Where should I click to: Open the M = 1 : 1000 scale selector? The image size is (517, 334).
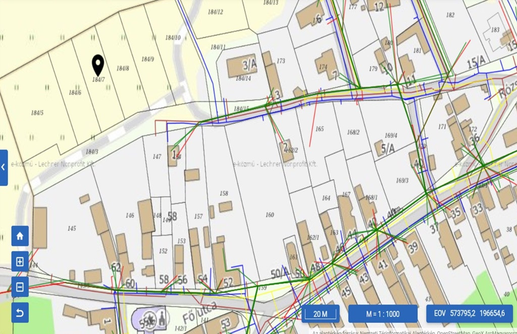(383, 314)
